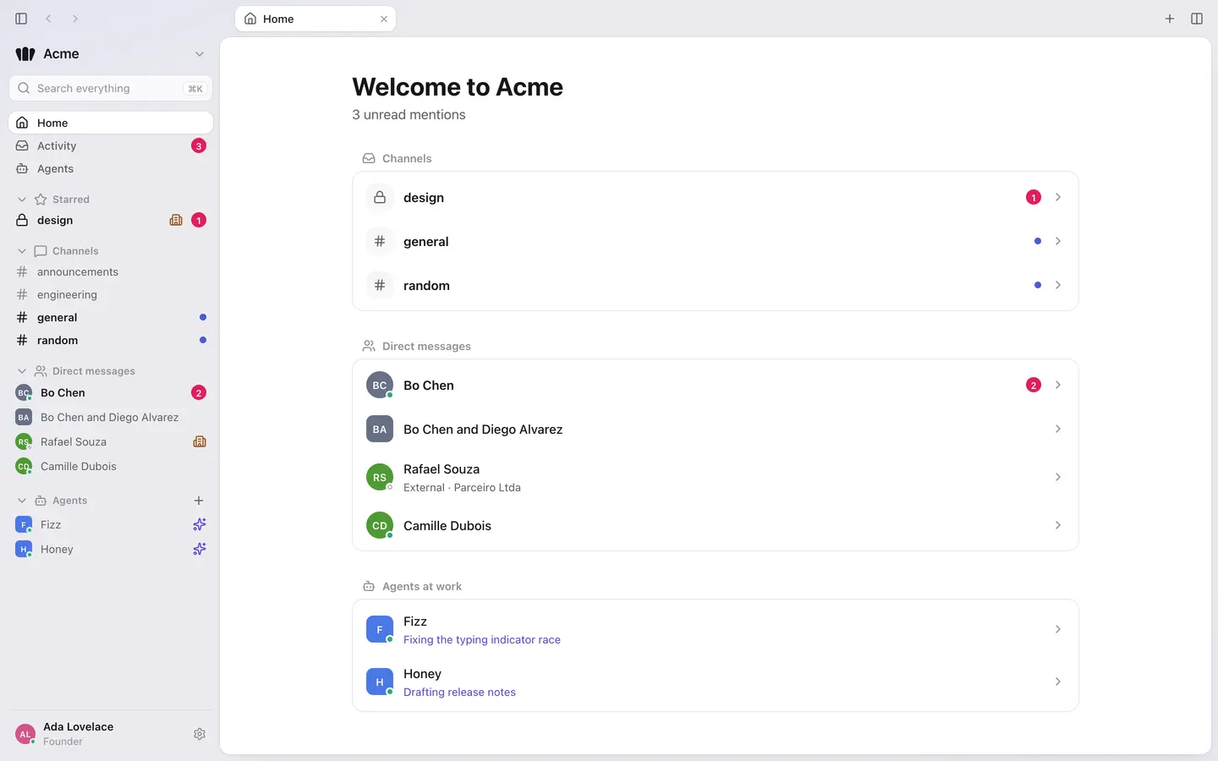
Task: Click hash icon of random row in main list
Action: [x=380, y=285]
